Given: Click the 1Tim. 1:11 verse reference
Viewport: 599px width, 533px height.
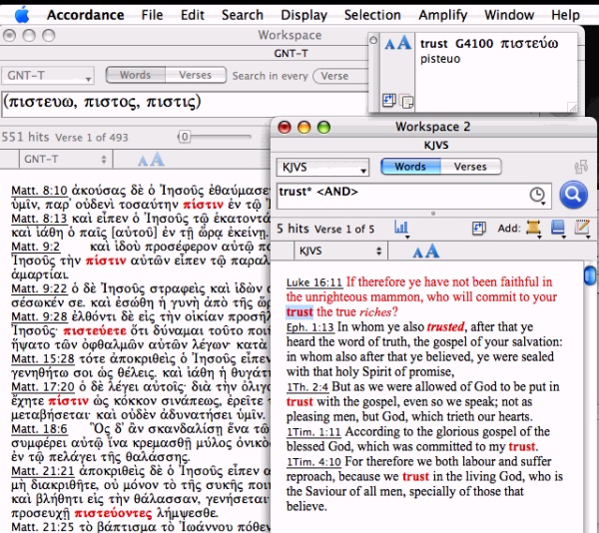Looking at the screenshot, I should (x=313, y=432).
